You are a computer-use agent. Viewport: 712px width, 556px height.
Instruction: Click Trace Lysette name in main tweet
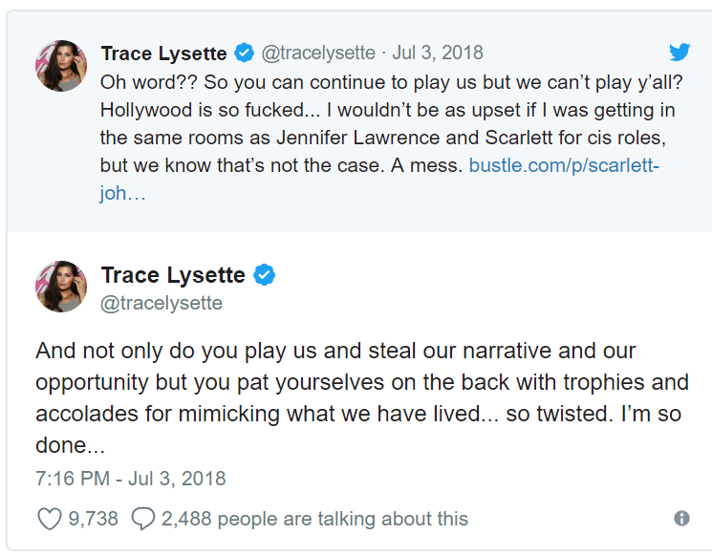point(173,276)
